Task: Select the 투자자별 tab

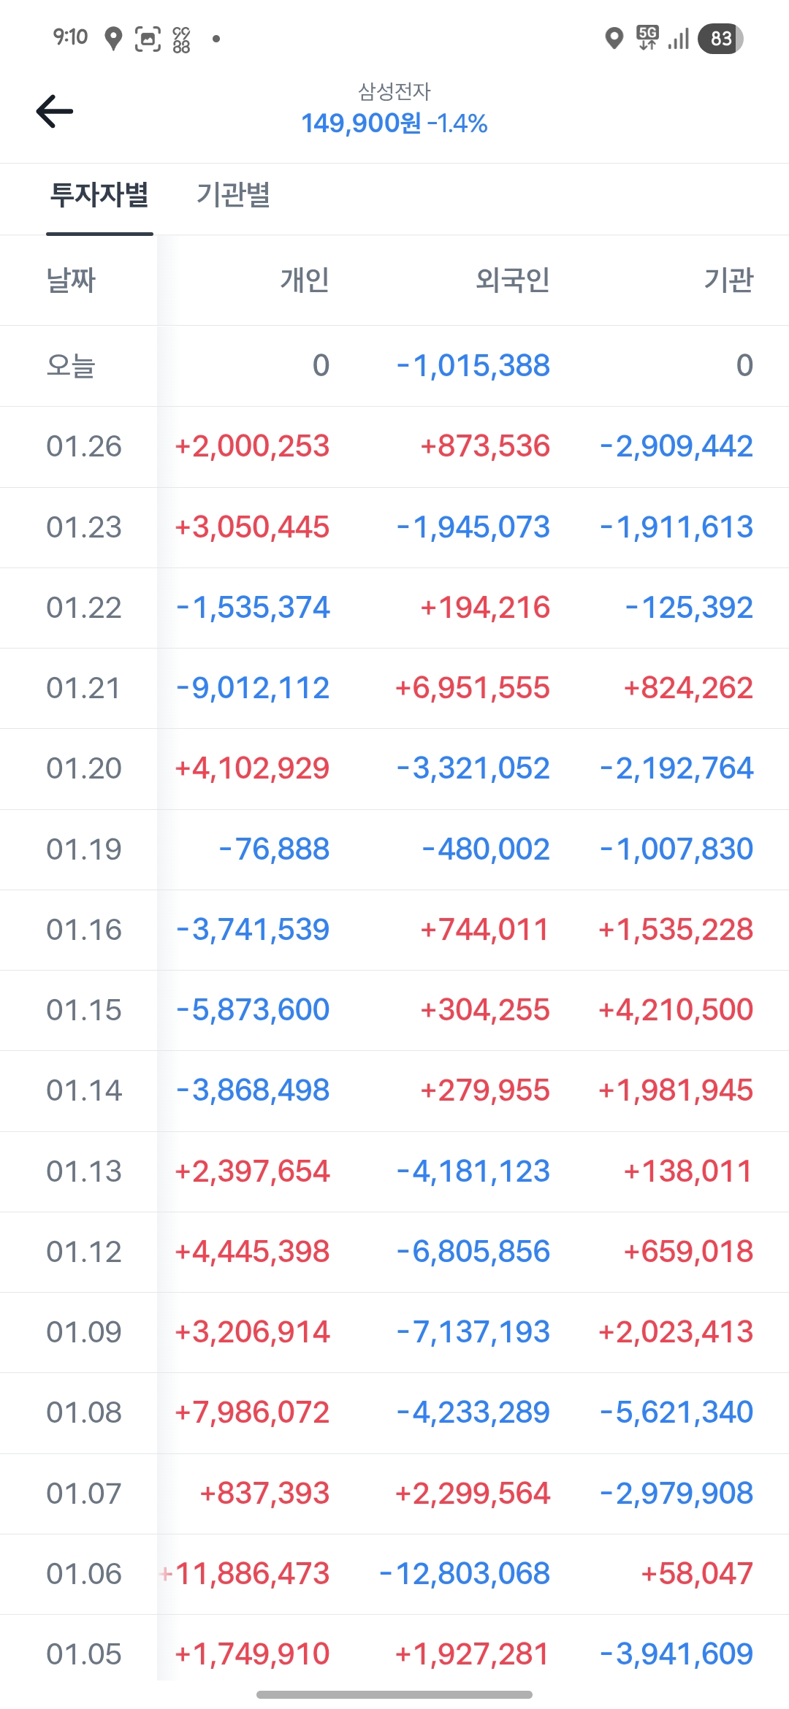Action: (x=99, y=195)
